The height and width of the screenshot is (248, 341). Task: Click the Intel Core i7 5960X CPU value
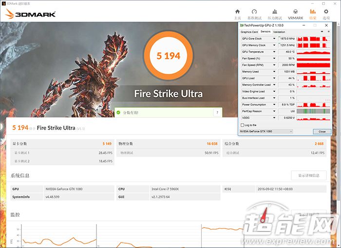pos(165,189)
